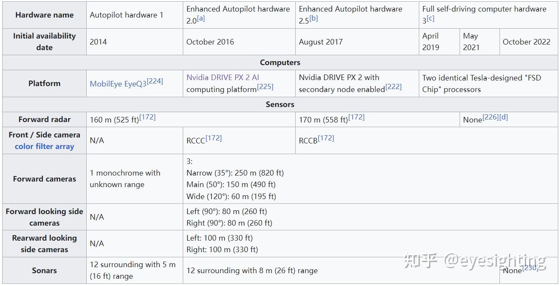Click reference [225] after computing platform

265,87
